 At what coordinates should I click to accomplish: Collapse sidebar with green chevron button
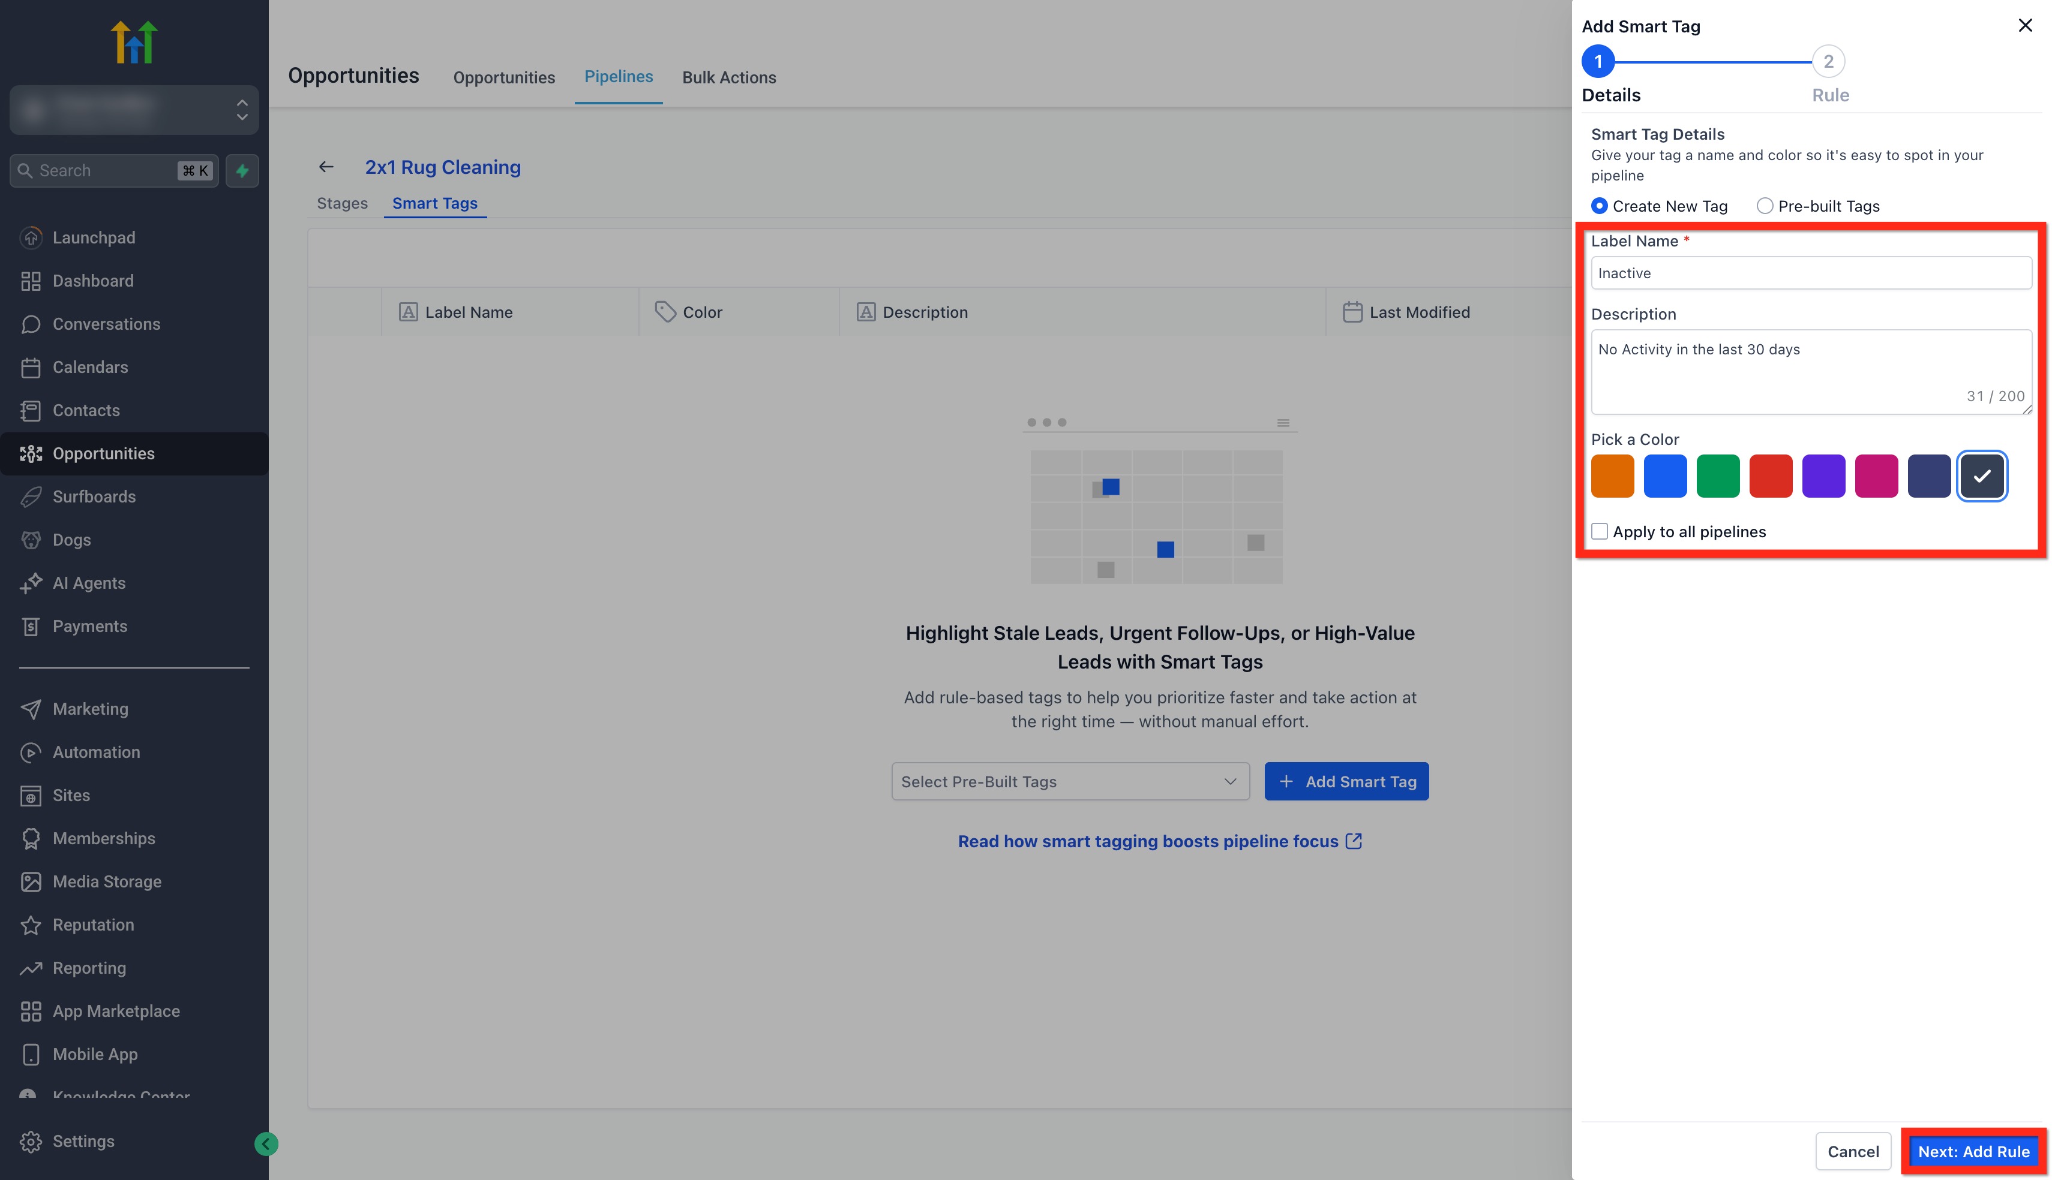point(266,1143)
